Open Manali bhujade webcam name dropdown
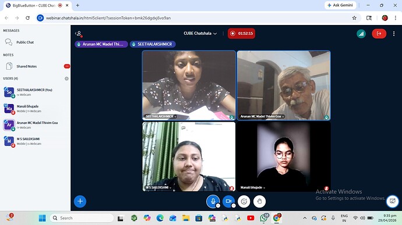 coord(253,188)
